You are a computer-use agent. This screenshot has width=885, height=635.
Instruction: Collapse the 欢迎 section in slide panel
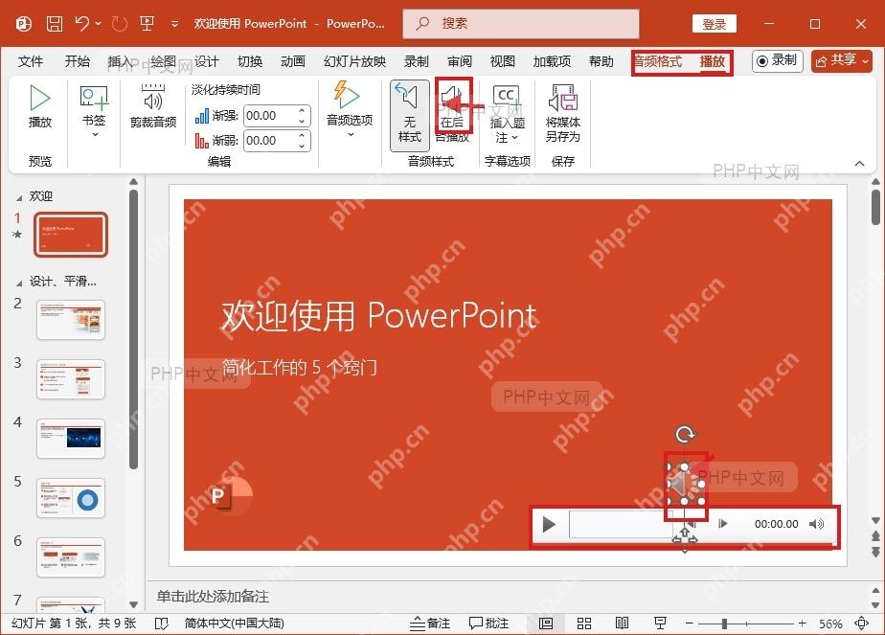click(x=18, y=197)
